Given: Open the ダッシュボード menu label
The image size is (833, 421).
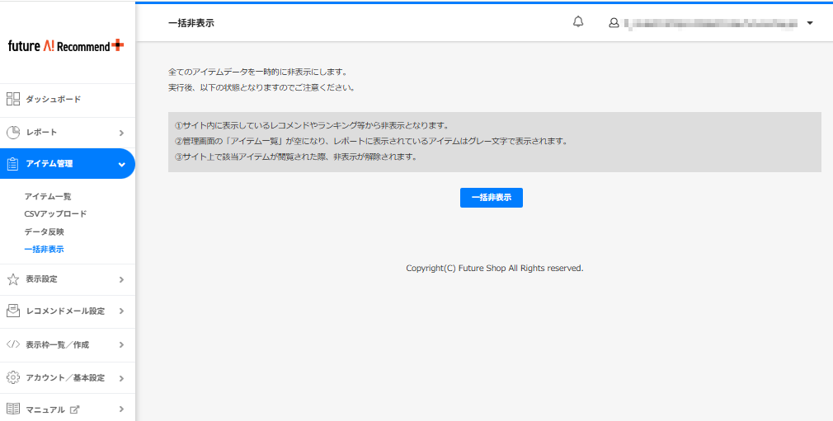Looking at the screenshot, I should (53, 100).
